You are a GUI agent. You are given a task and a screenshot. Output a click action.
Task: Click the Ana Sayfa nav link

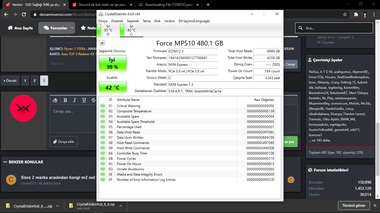click(x=20, y=28)
